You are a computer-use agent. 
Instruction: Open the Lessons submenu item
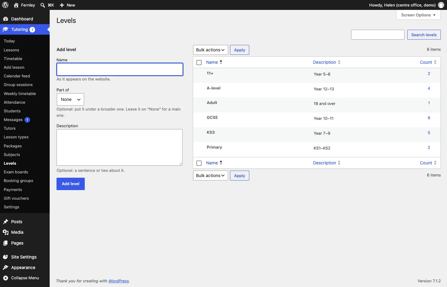click(11, 50)
